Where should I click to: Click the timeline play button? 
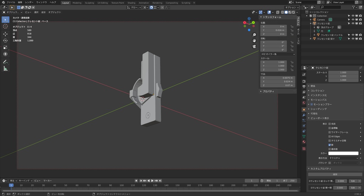pos(152,181)
